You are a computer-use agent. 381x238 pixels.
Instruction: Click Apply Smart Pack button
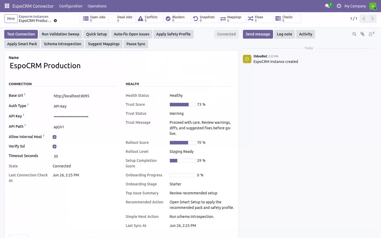click(22, 44)
